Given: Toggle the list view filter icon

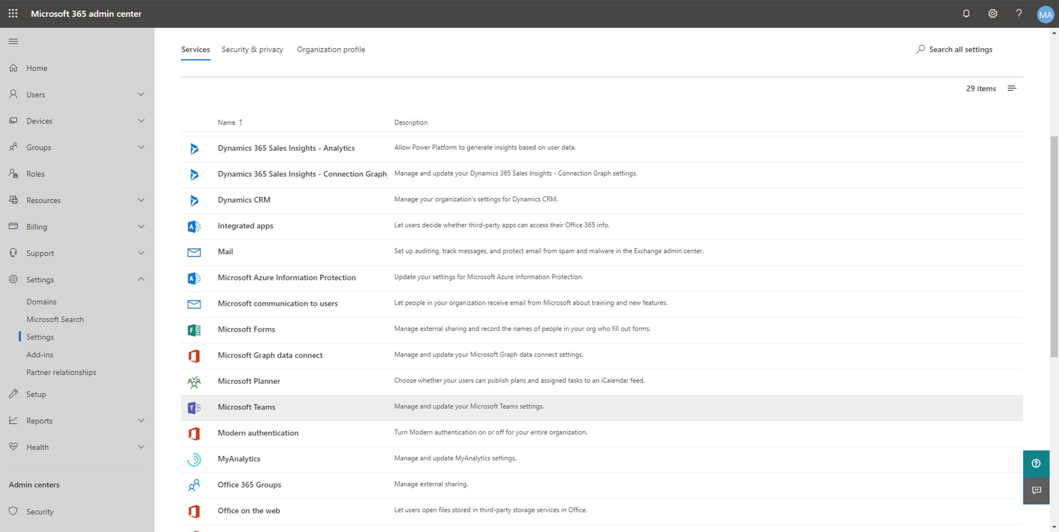Looking at the screenshot, I should pos(1012,88).
